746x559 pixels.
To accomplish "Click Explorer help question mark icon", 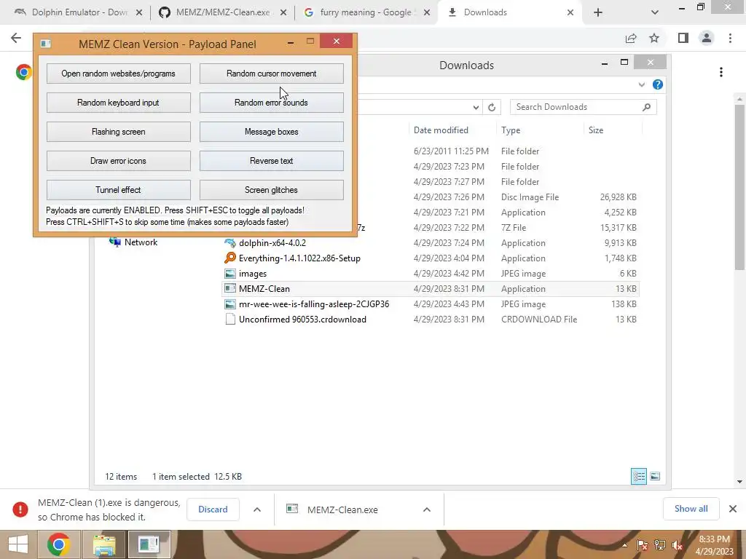I will tap(658, 84).
